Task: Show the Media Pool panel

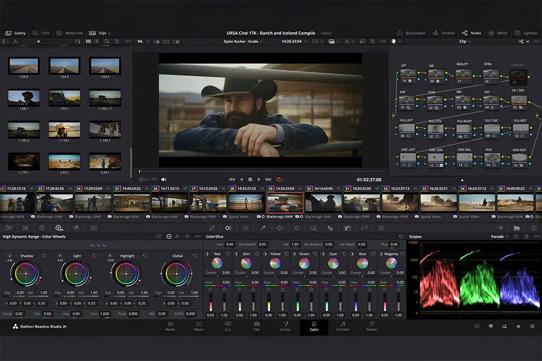Action: pos(68,33)
